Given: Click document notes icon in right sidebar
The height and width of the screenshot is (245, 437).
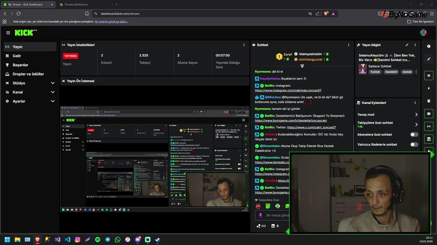Looking at the screenshot, I should 429,101.
